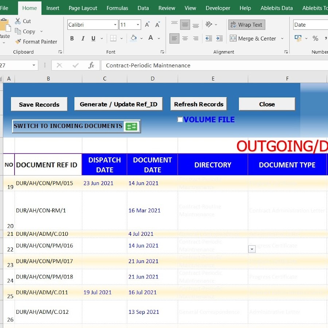The width and height of the screenshot is (328, 328).
Task: Click the Close button on the sheet
Action: [267, 104]
